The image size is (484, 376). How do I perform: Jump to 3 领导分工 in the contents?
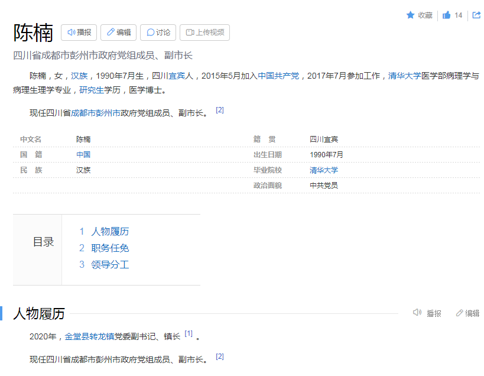tap(104, 264)
